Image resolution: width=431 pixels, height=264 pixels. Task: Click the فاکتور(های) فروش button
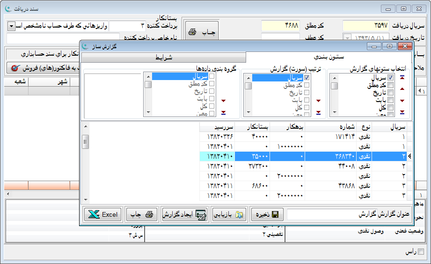point(44,68)
